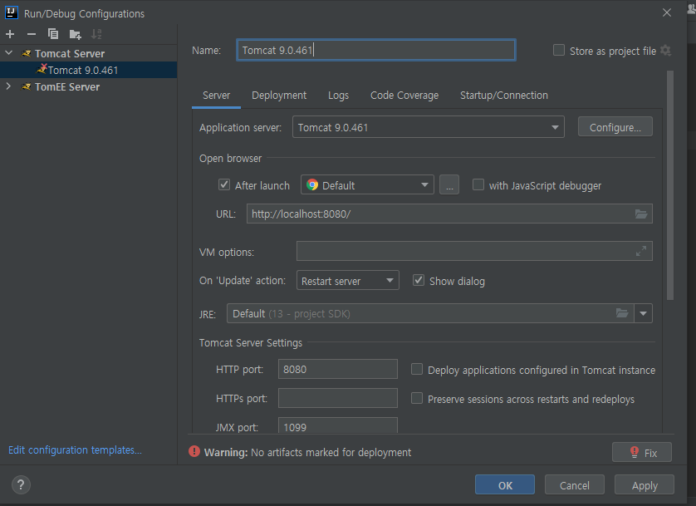Click the Copy Configuration icon
Viewport: 696px width, 506px height.
click(x=53, y=34)
